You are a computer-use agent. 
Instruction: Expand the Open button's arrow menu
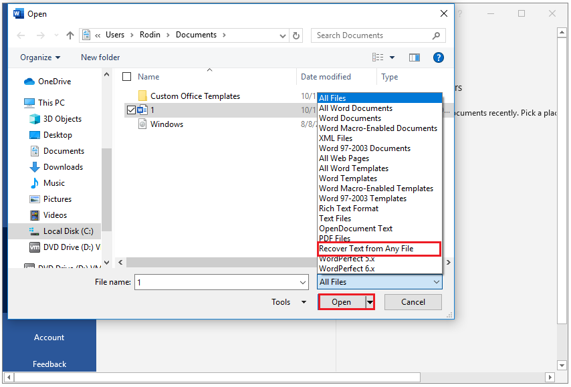370,302
